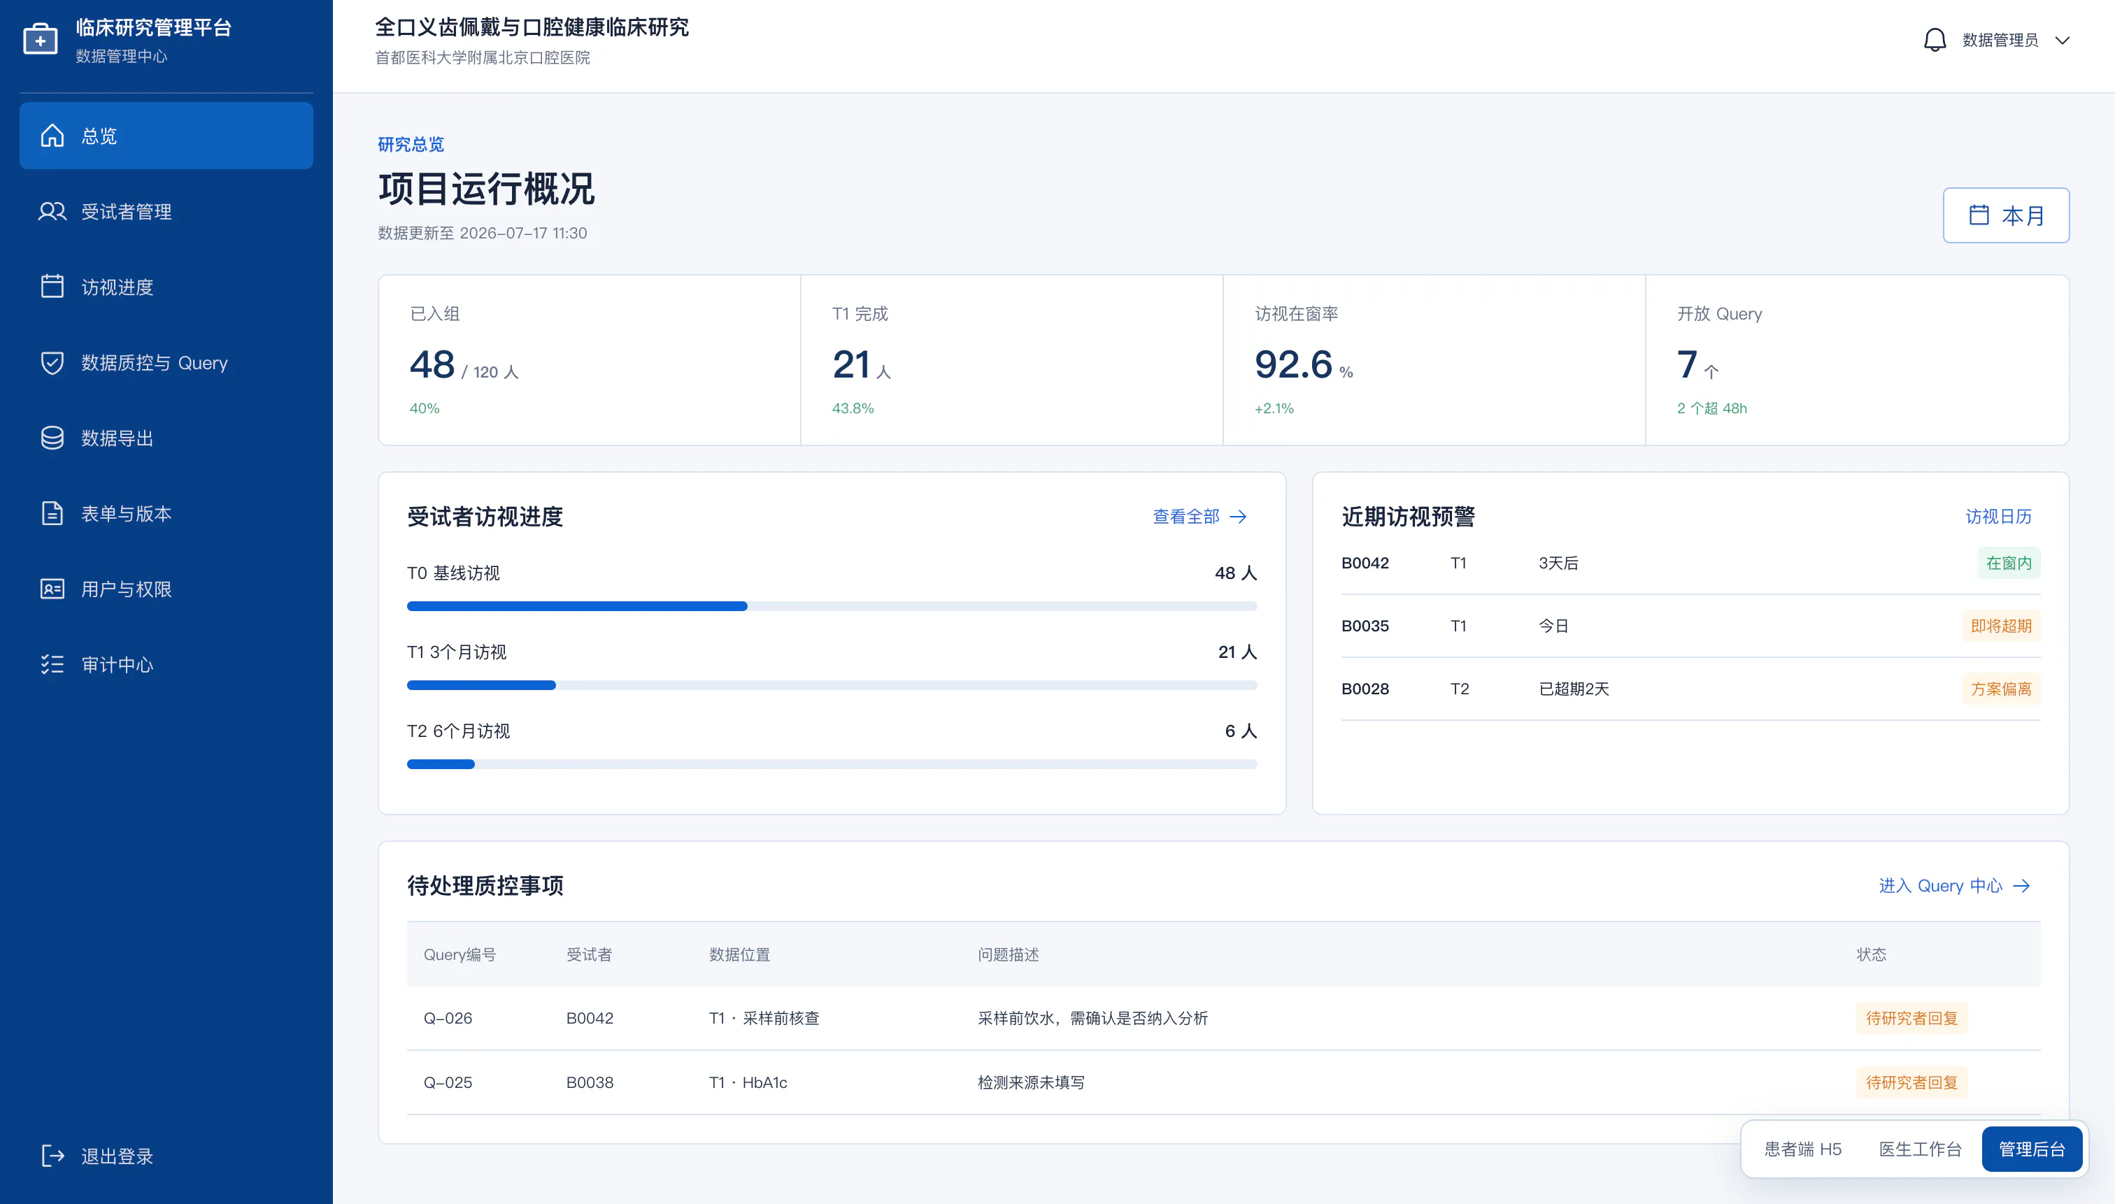Open 用户与权限 sidebar item
The width and height of the screenshot is (2115, 1204).
(166, 589)
